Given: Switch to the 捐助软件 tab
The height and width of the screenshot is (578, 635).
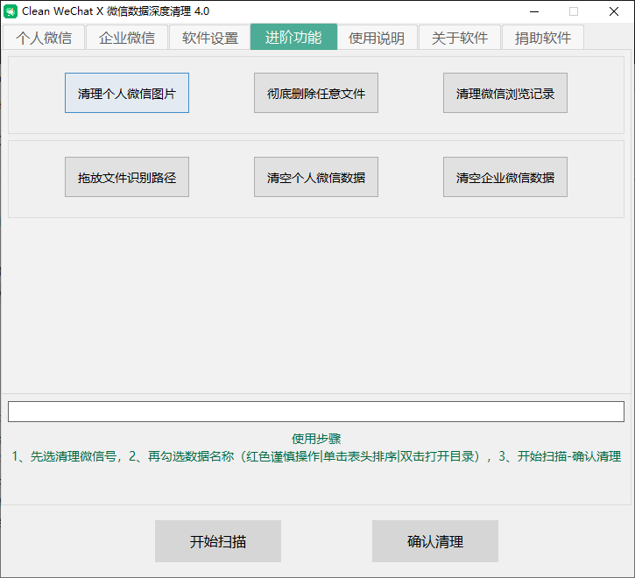Looking at the screenshot, I should point(543,38).
